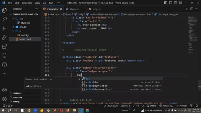Expand the MYSQL section
Image resolution: width=201 pixels, height=113 pixels.
[x=25, y=101]
